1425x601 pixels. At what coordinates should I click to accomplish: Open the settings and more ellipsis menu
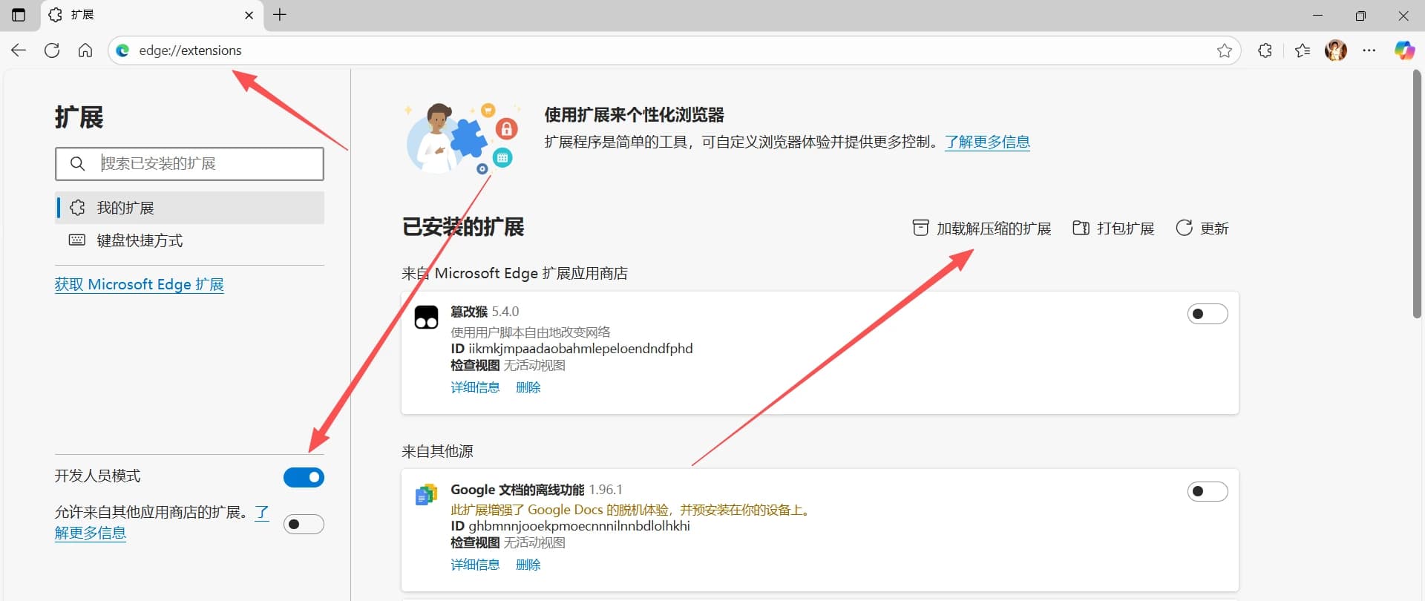[1369, 50]
